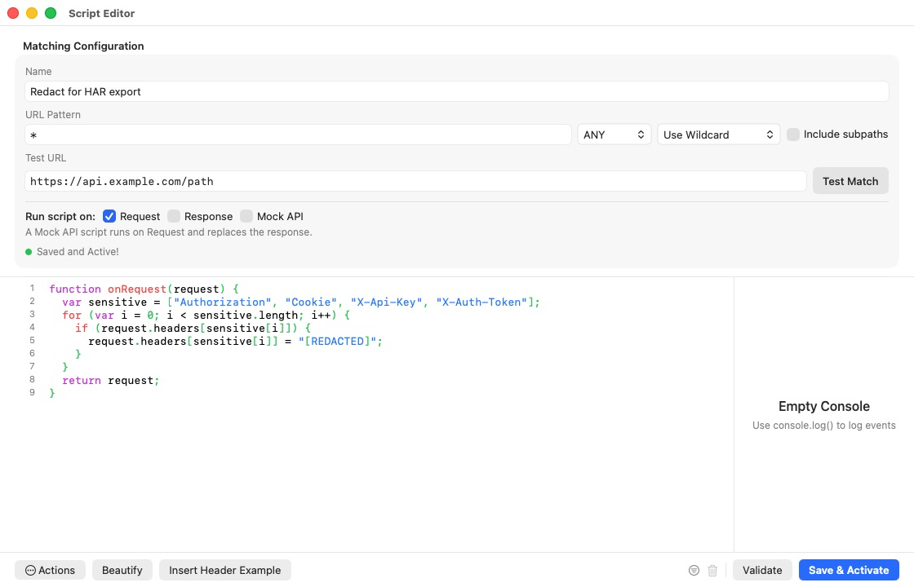
Task: Click the "[REDACTED]" string in code
Action: pyautogui.click(x=338, y=342)
